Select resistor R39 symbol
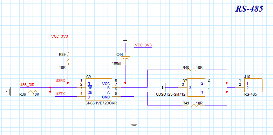 point(68,58)
